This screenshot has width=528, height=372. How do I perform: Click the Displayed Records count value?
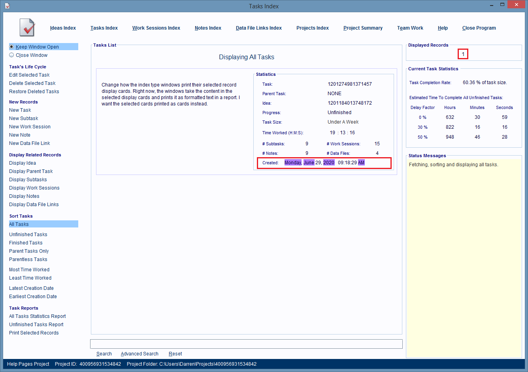click(463, 54)
